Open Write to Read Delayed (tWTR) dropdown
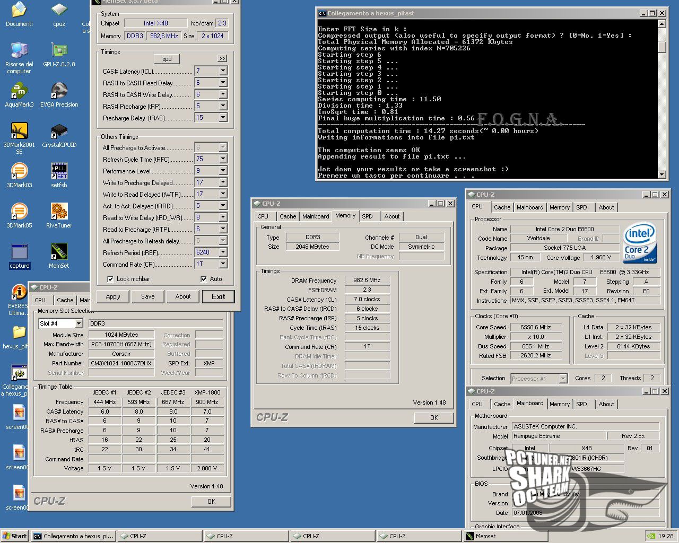This screenshot has width=679, height=543. tap(223, 194)
